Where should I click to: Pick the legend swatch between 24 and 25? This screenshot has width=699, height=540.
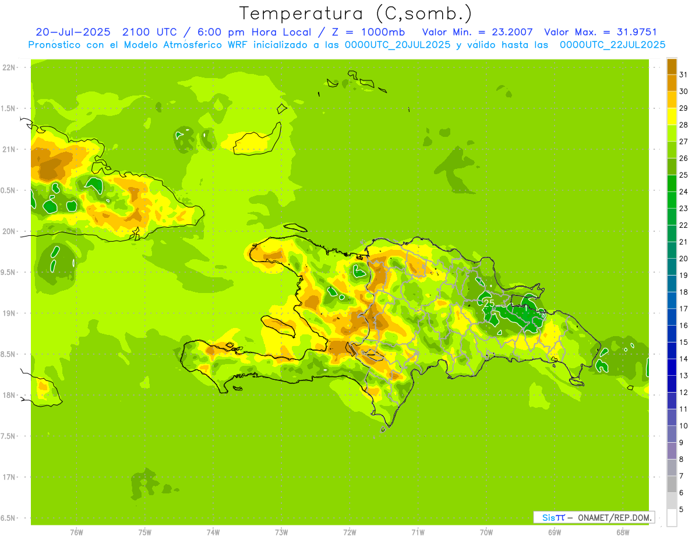672,183
